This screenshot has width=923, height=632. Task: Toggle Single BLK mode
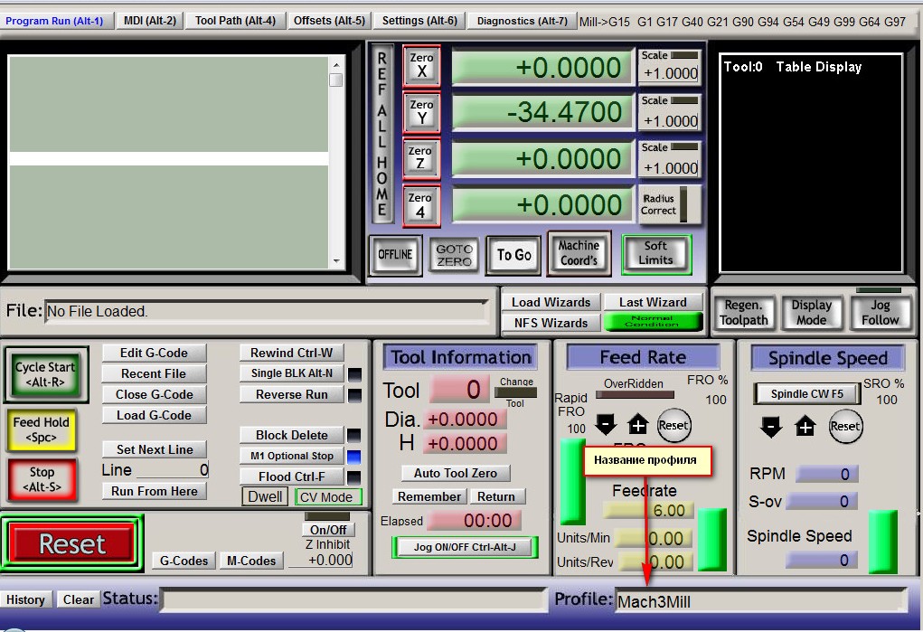pyautogui.click(x=291, y=373)
